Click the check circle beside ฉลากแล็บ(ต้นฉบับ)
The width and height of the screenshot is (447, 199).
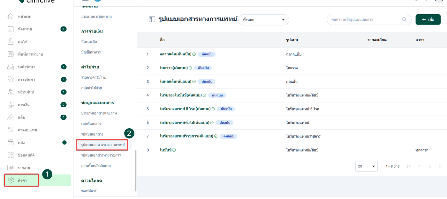194,54
